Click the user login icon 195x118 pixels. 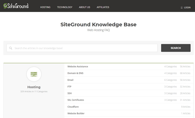pyautogui.click(x=181, y=7)
